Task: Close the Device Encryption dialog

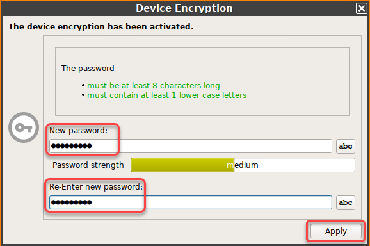Action: pyautogui.click(x=361, y=8)
